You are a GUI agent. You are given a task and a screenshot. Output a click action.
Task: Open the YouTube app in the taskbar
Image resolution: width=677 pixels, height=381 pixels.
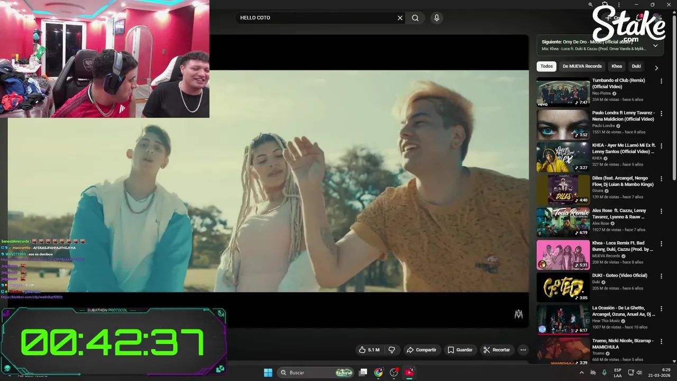(x=409, y=373)
